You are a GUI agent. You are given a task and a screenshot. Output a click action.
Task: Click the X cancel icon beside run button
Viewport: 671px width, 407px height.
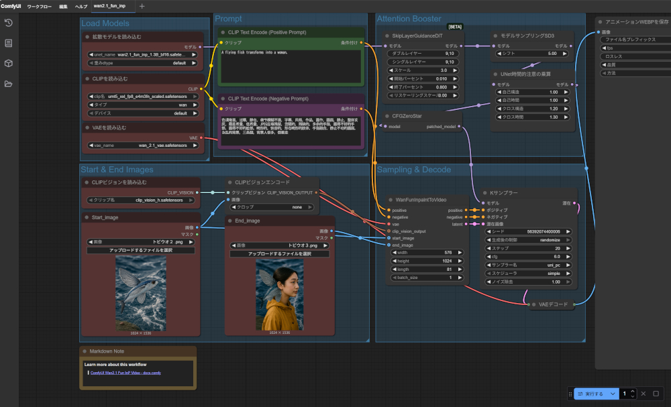tap(643, 394)
